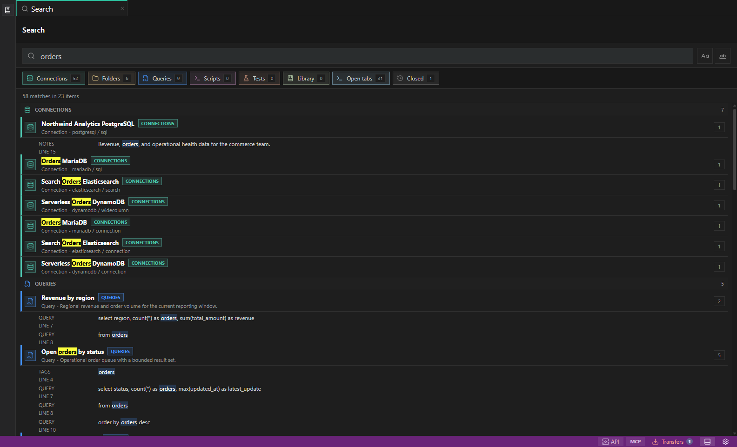Toggle the Folders filter chip

coord(112,78)
